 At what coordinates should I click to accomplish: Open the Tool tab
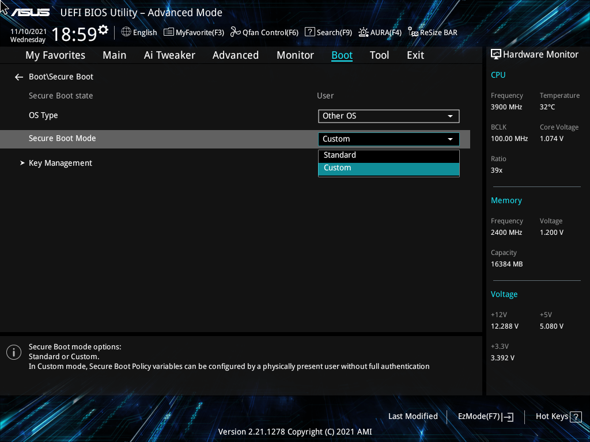(x=379, y=55)
